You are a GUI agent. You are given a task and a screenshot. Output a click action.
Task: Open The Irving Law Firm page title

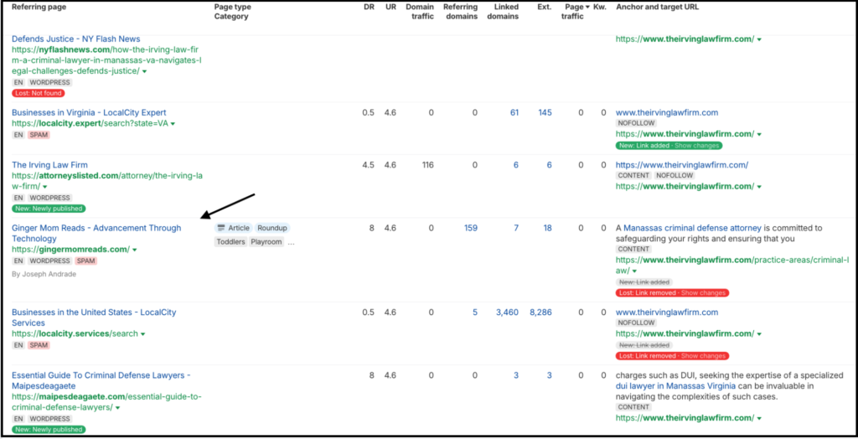[49, 165]
